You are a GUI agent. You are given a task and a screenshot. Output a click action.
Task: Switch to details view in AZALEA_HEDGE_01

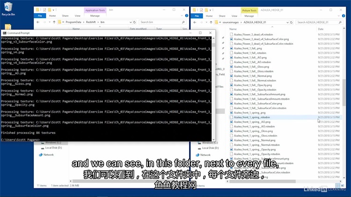[x=338, y=185]
